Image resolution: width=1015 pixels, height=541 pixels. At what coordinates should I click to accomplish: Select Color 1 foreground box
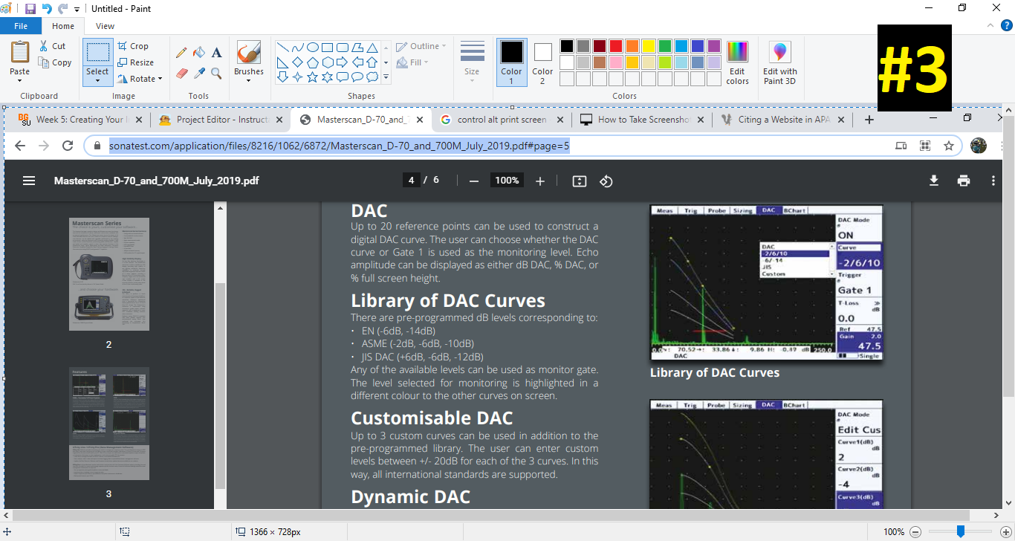pyautogui.click(x=511, y=62)
